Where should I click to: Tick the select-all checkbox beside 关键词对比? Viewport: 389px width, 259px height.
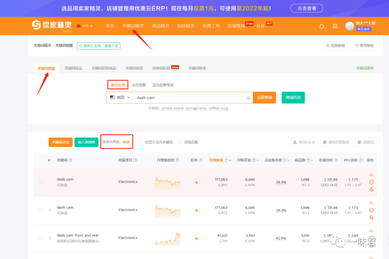42,142
